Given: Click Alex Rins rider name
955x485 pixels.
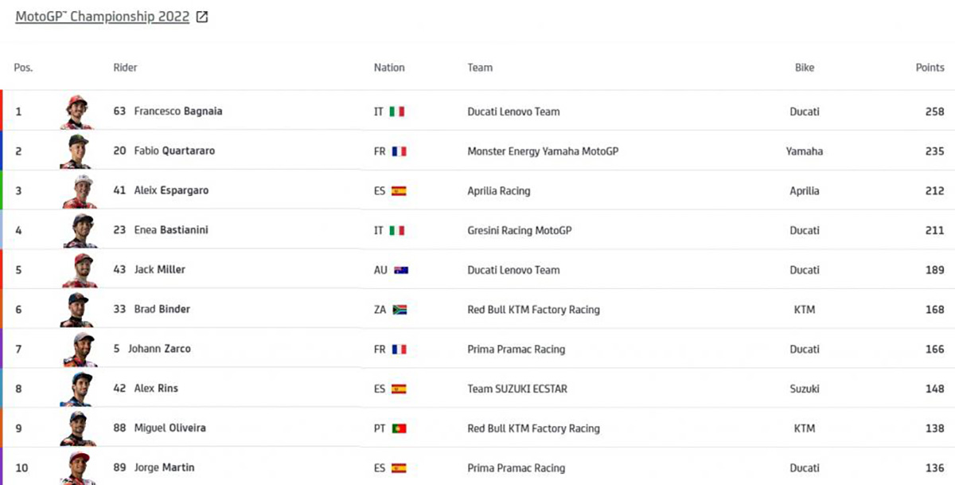Looking at the screenshot, I should click(x=156, y=389).
